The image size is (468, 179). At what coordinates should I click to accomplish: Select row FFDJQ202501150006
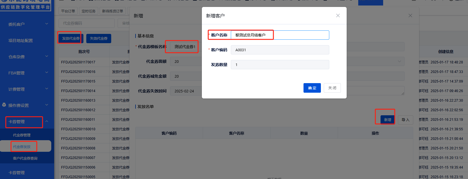click(78, 167)
